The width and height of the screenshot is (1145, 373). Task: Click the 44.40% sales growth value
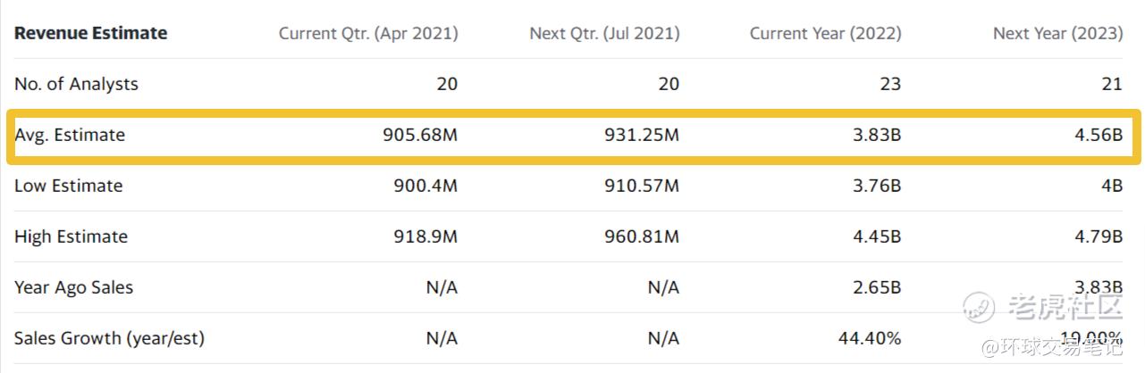pyautogui.click(x=870, y=339)
